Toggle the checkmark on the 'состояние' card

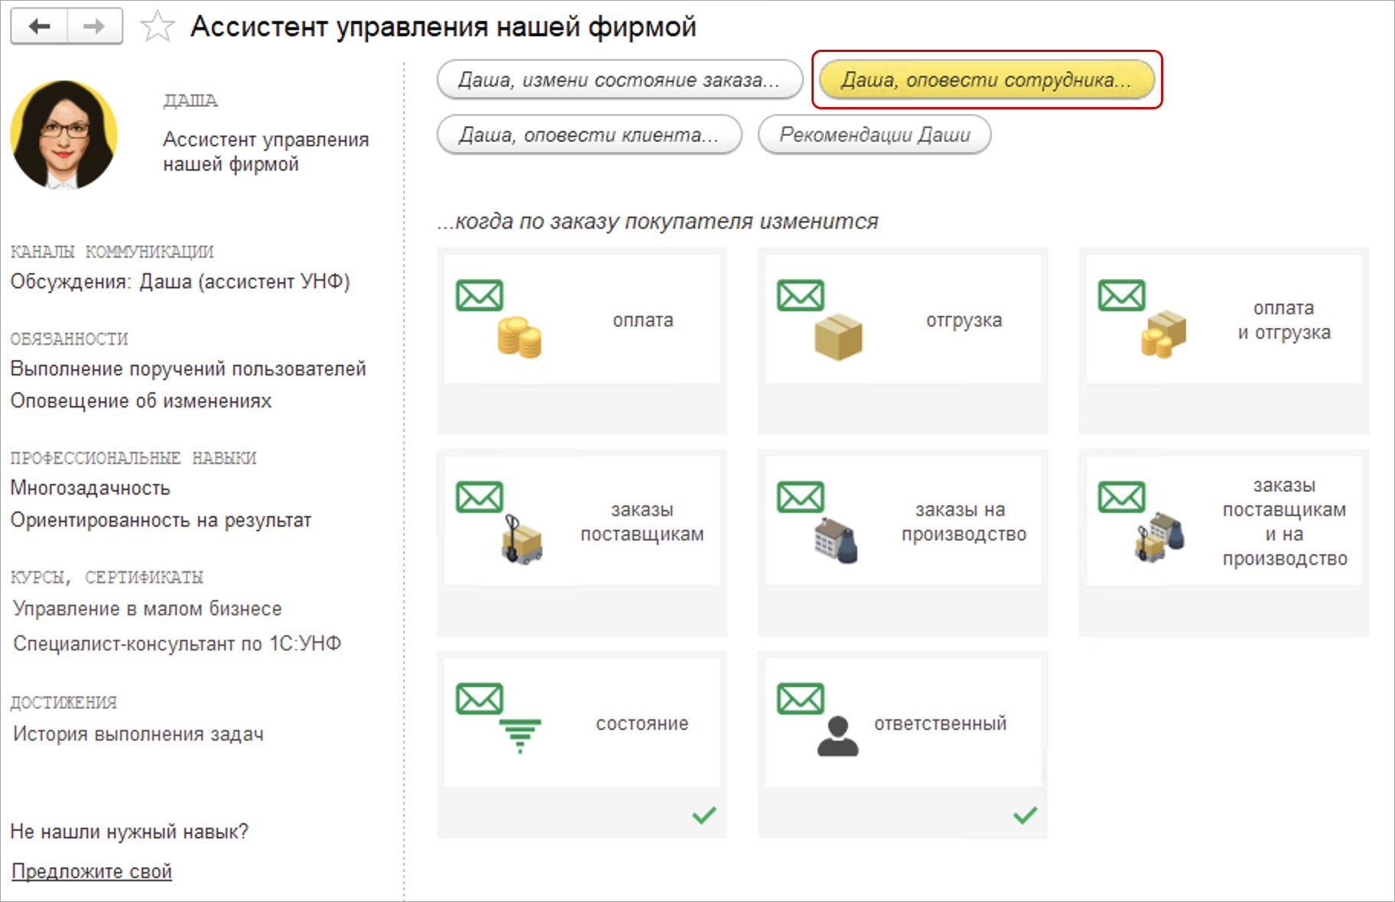704,815
